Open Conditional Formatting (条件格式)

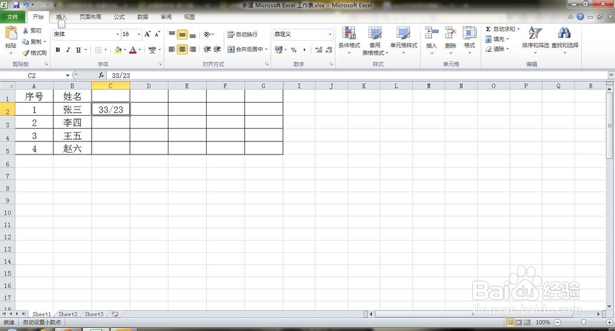[349, 39]
